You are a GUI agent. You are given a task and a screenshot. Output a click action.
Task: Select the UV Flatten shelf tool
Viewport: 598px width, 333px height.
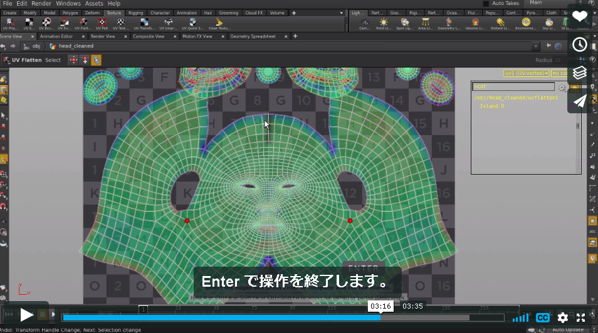pos(83,24)
